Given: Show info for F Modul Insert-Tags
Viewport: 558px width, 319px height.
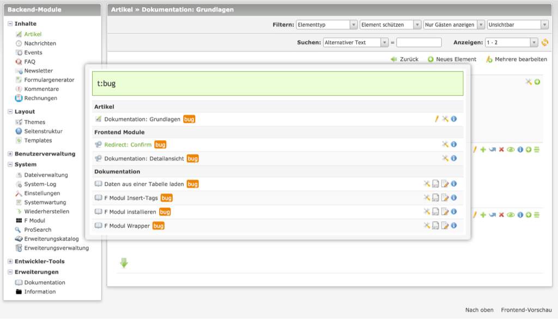Looking at the screenshot, I should (454, 197).
